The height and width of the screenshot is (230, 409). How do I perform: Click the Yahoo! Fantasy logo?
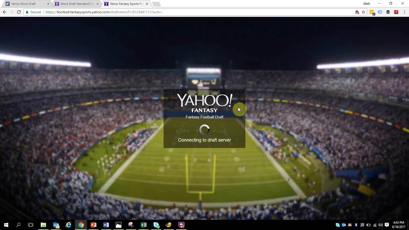204,103
